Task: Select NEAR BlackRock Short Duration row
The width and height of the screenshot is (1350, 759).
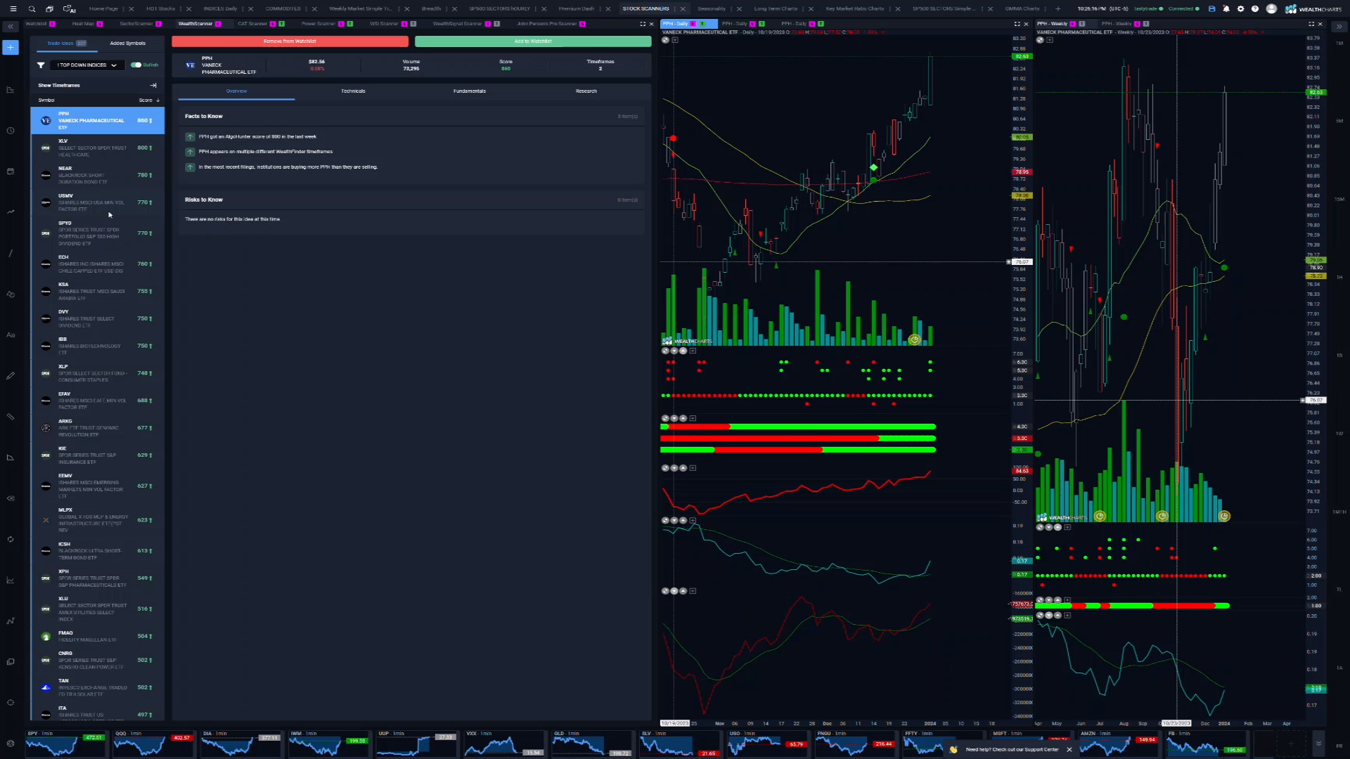Action: pyautogui.click(x=97, y=175)
